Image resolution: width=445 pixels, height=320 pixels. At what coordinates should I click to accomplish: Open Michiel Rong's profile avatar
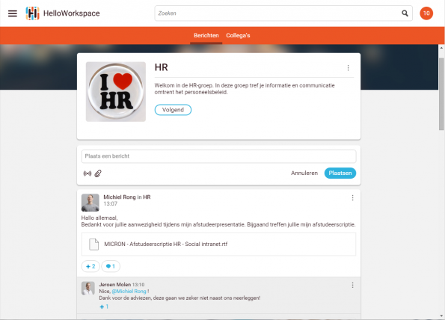(90, 203)
